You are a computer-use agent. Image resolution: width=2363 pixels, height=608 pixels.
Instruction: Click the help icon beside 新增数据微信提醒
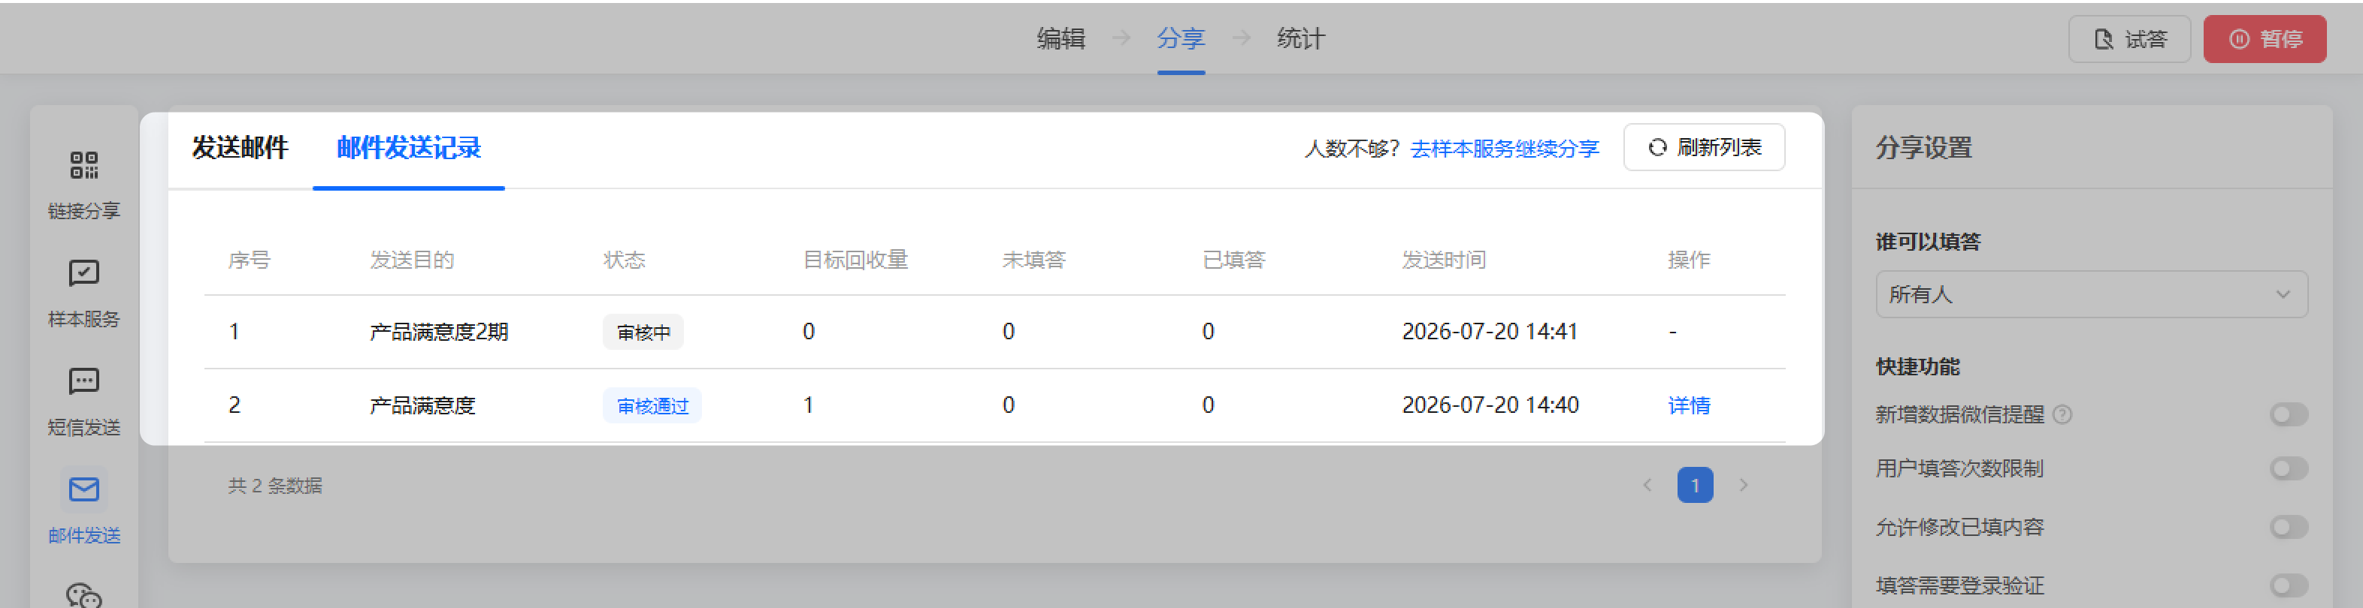[2062, 415]
